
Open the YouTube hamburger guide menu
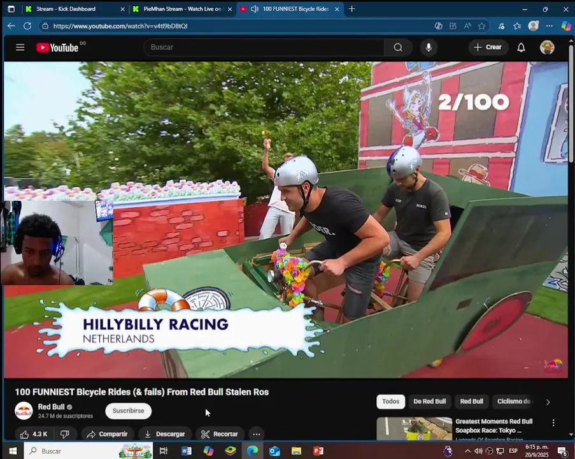point(20,47)
